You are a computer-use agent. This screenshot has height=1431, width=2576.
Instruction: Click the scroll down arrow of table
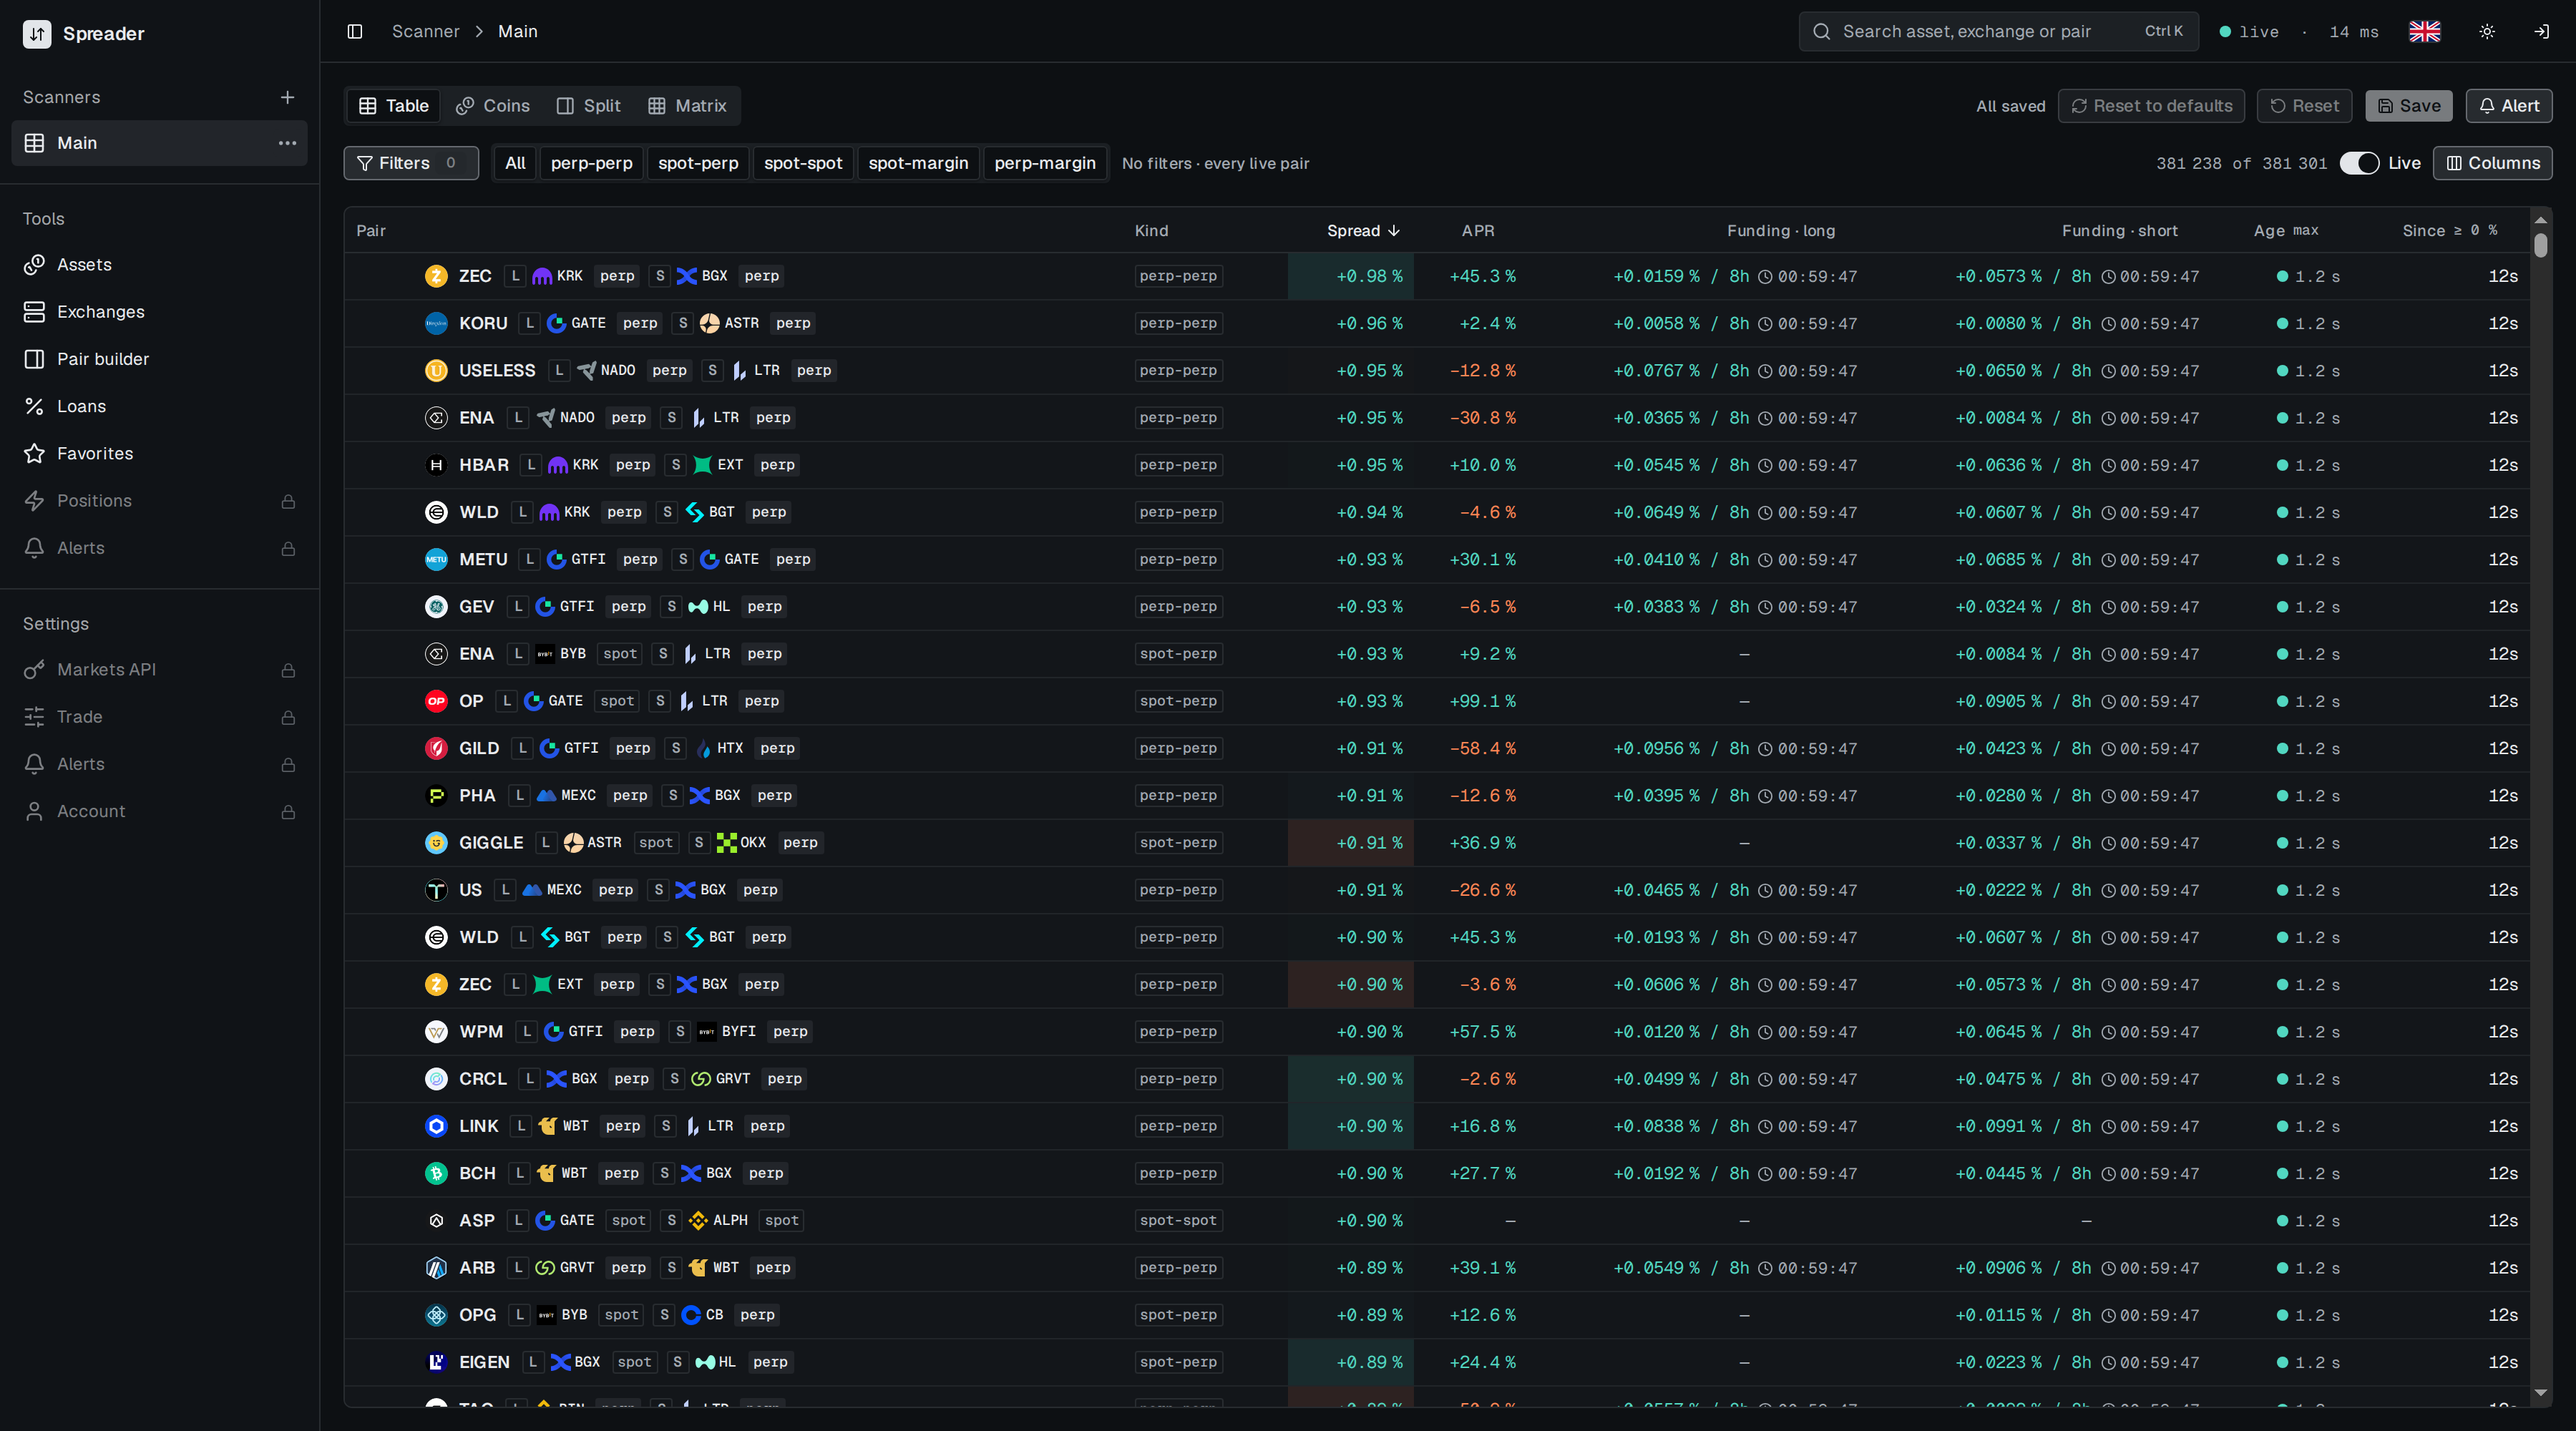tap(2541, 1392)
